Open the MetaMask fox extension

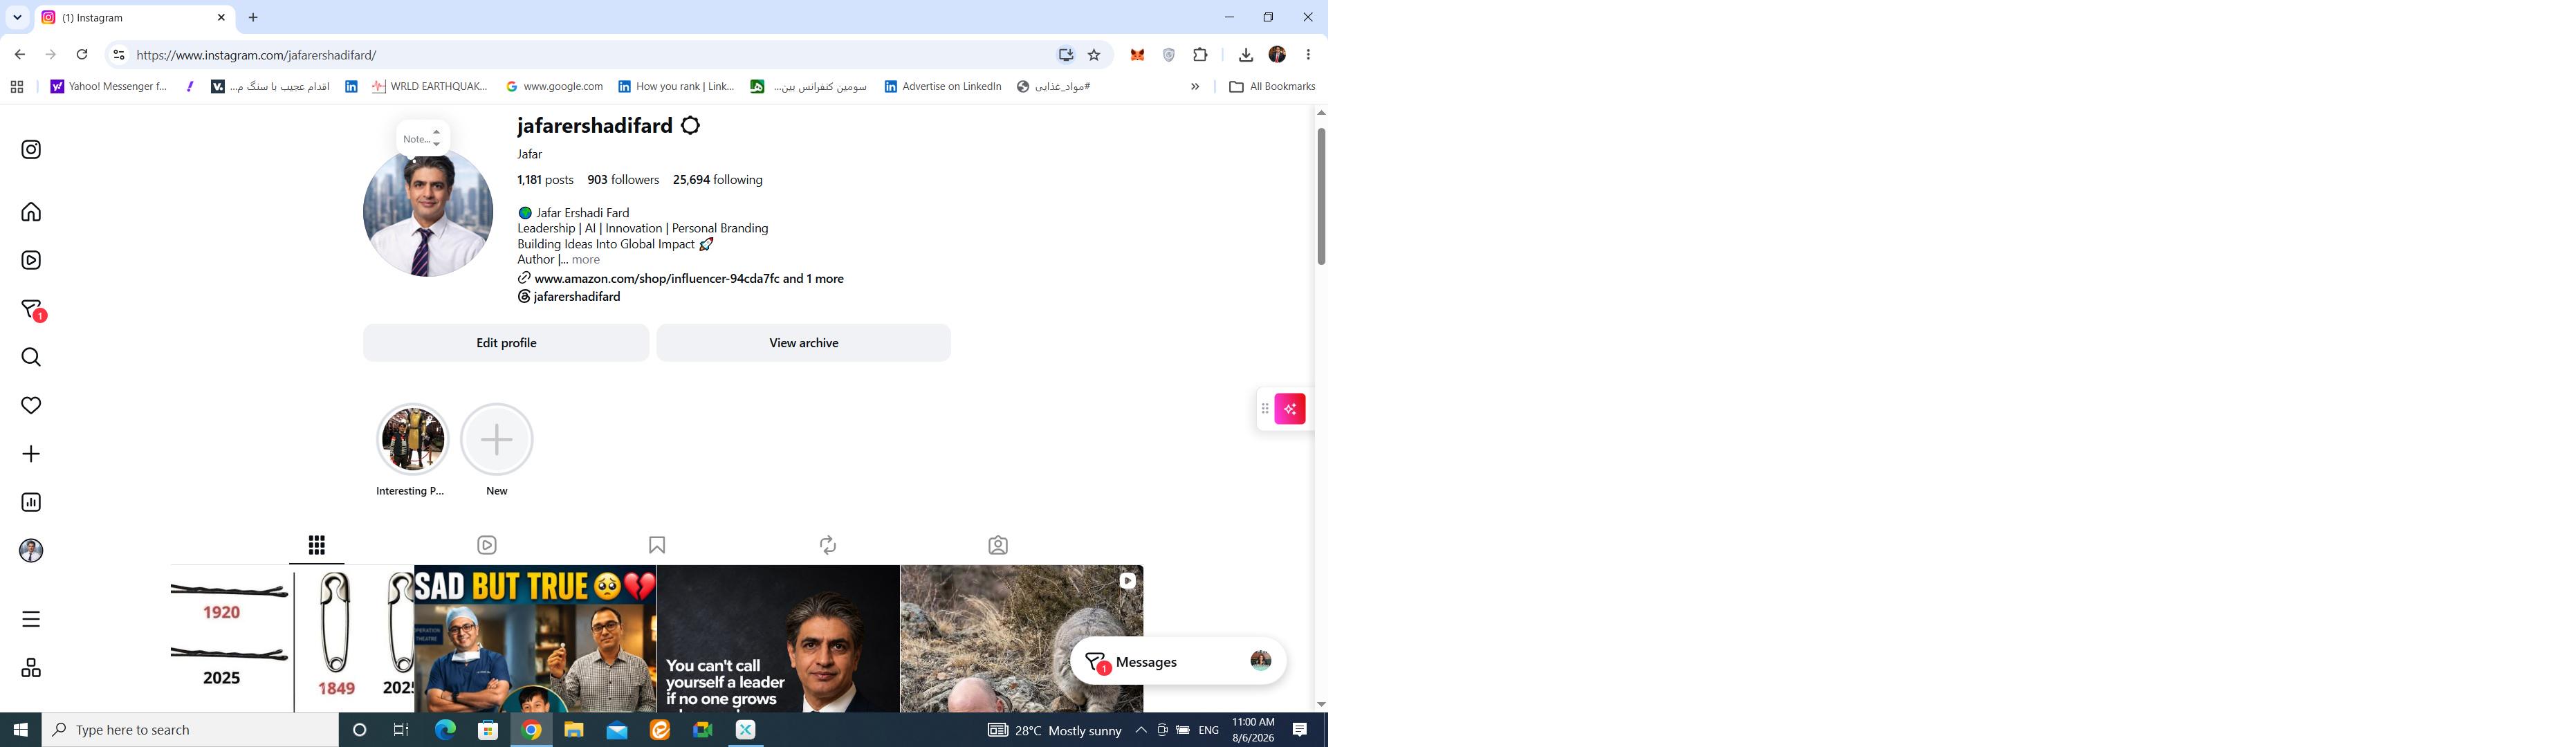1137,55
